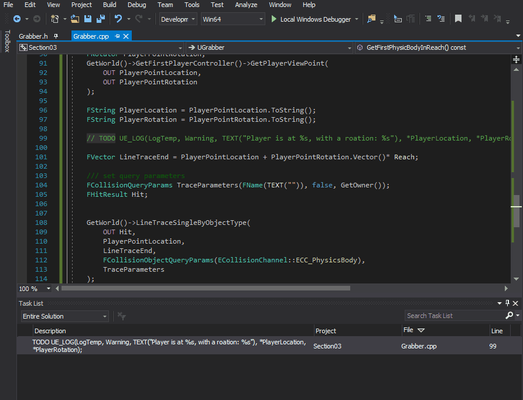523x400 pixels.
Task: Click the Find in Files icon
Action: (371, 19)
